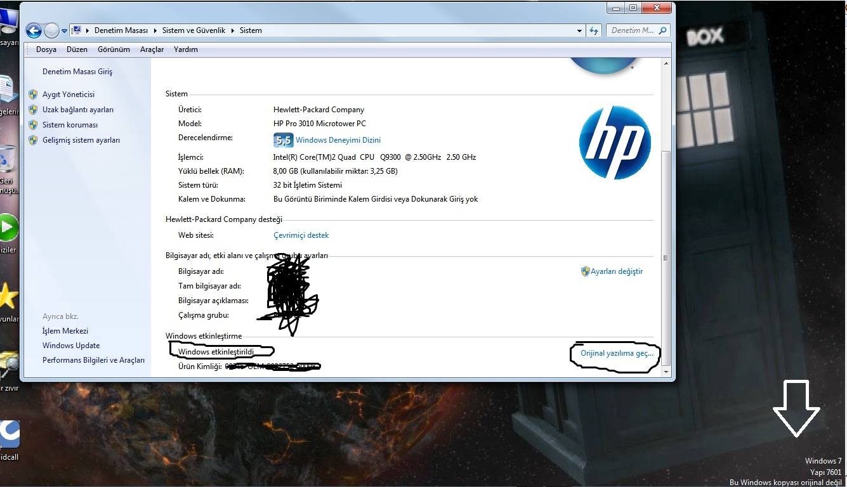The width and height of the screenshot is (847, 487).
Task: Select the 8,00 GB RAM value
Action: 336,171
